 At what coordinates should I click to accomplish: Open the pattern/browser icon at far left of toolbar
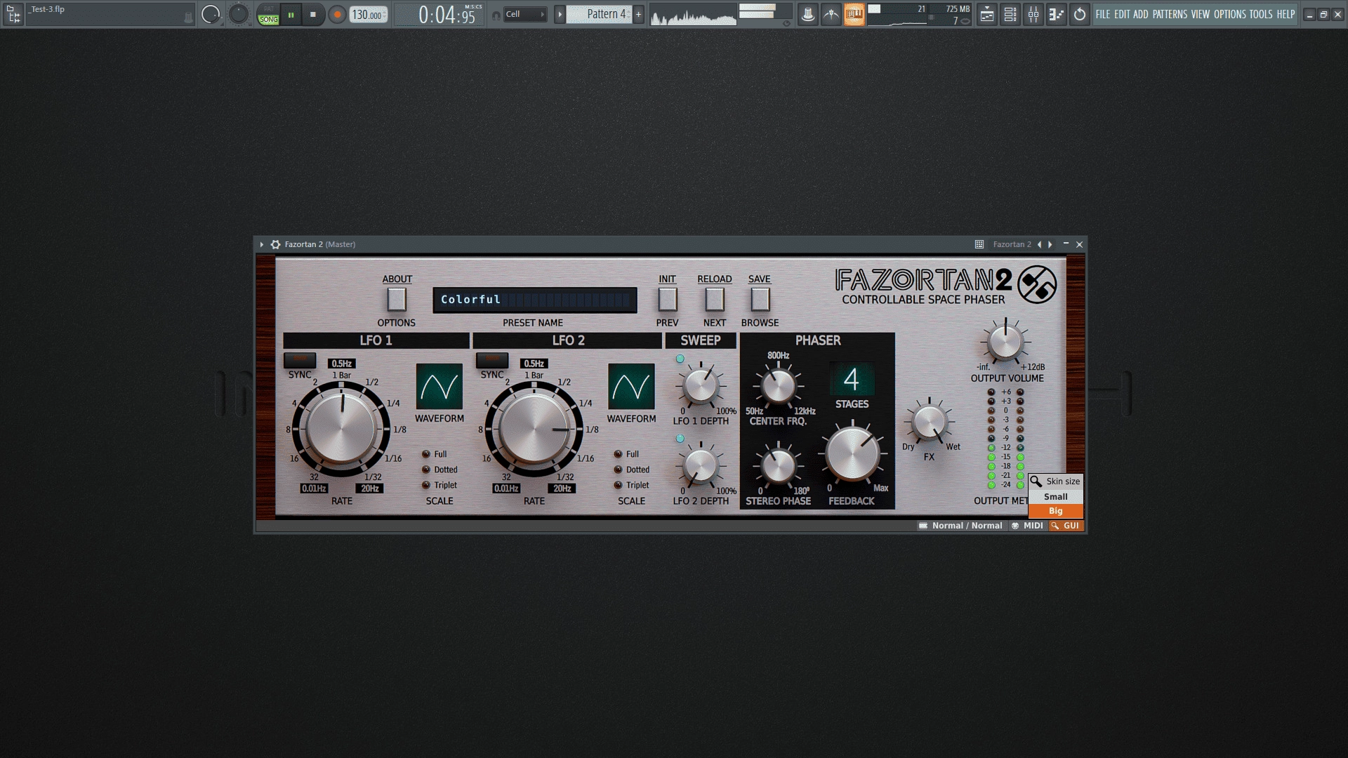click(x=13, y=14)
